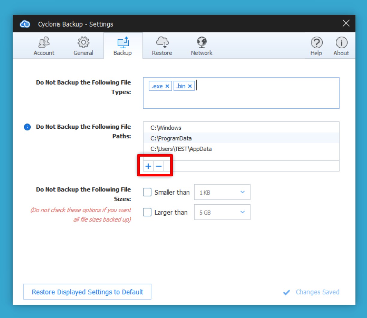Go to the Network globe tab

(201, 46)
